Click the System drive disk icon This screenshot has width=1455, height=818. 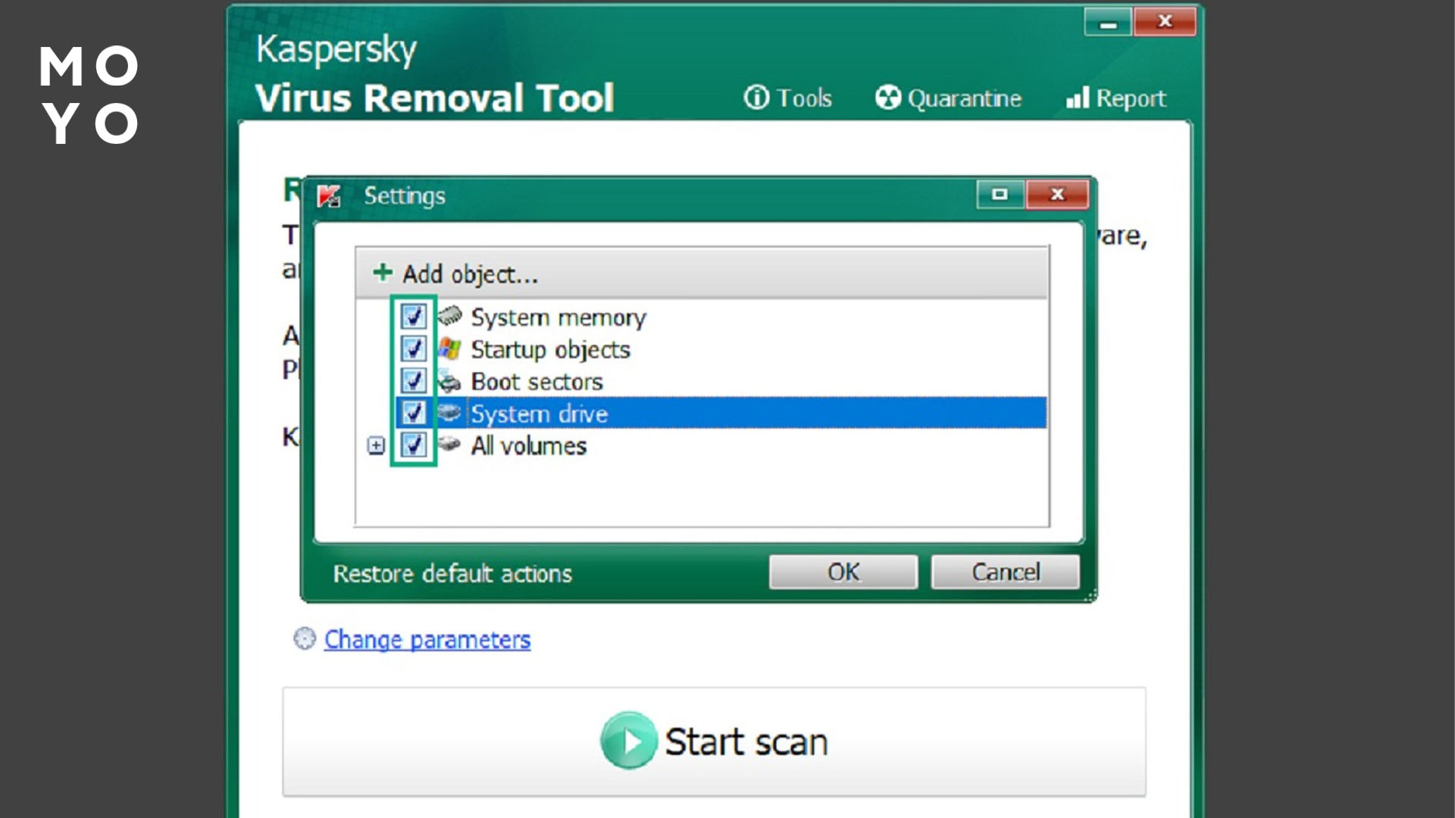point(449,413)
